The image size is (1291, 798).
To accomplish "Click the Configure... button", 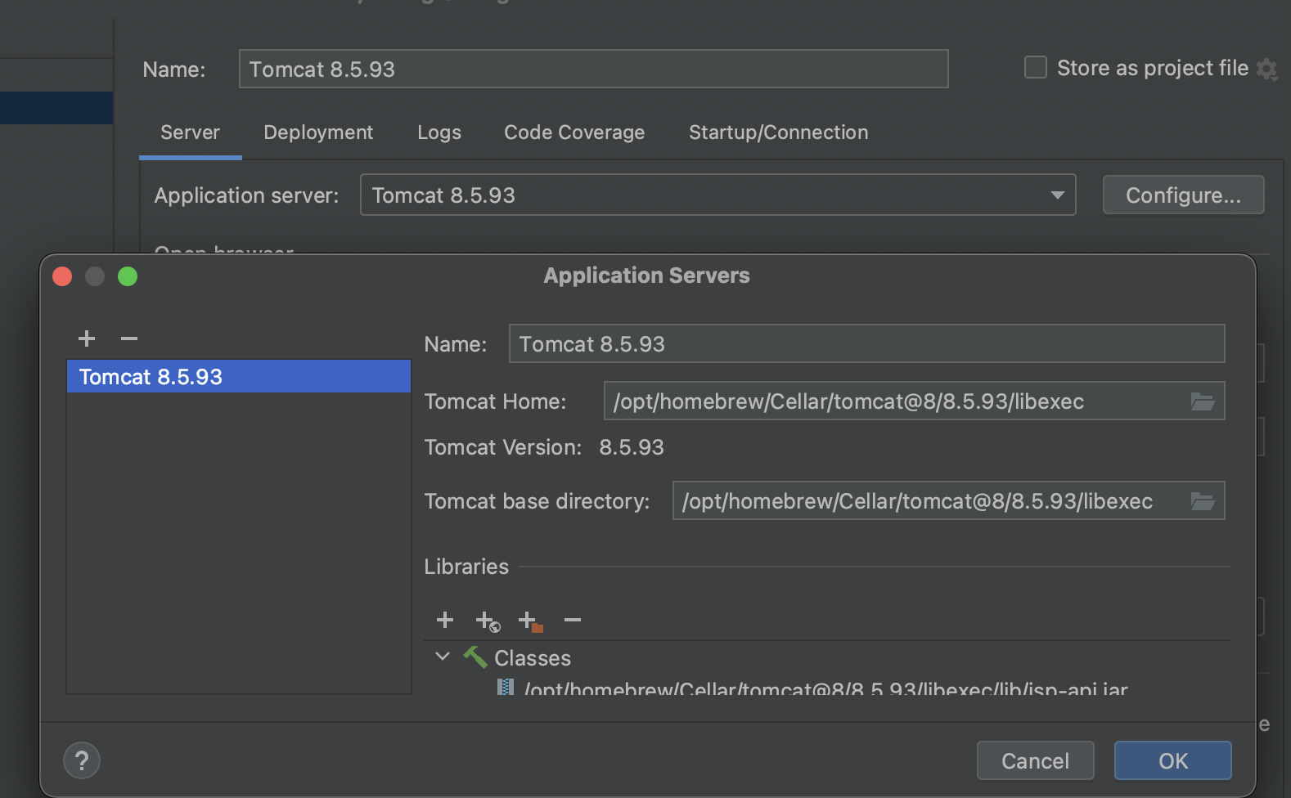I will click(x=1184, y=195).
